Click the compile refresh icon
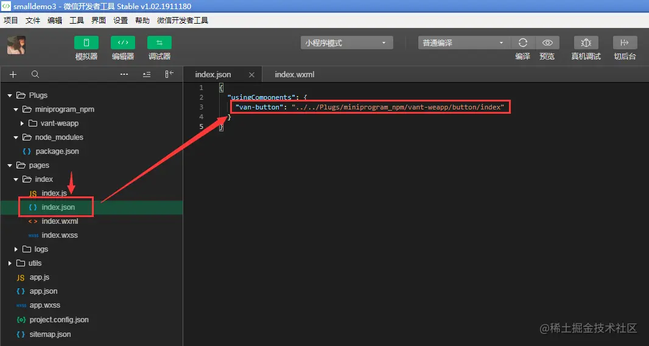This screenshot has height=346, width=649. pos(523,43)
